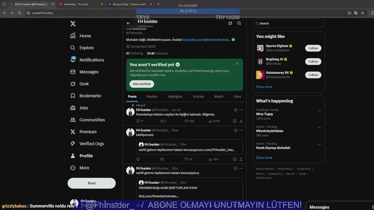Show more in What's happening
This screenshot has height=210, width=374.
[x=264, y=158]
